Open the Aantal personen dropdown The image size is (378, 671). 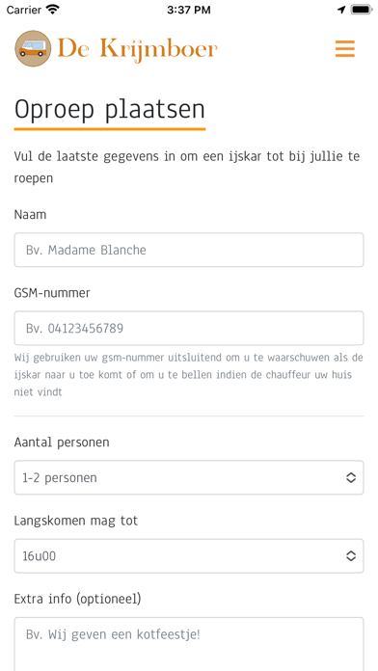pyautogui.click(x=189, y=477)
